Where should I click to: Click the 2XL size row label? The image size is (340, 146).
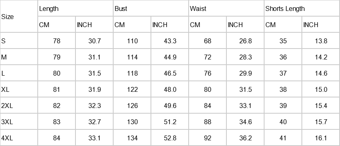(x=19, y=106)
